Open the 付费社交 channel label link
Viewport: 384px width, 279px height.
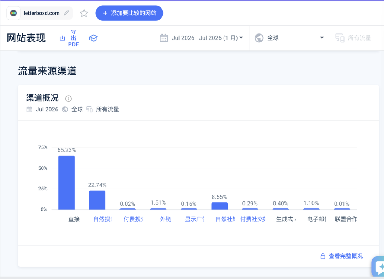tap(253, 219)
